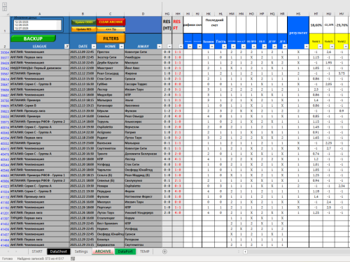Click status text 'Найдено записей: 573 из 41517'
350x262 pixels.
tap(41, 259)
